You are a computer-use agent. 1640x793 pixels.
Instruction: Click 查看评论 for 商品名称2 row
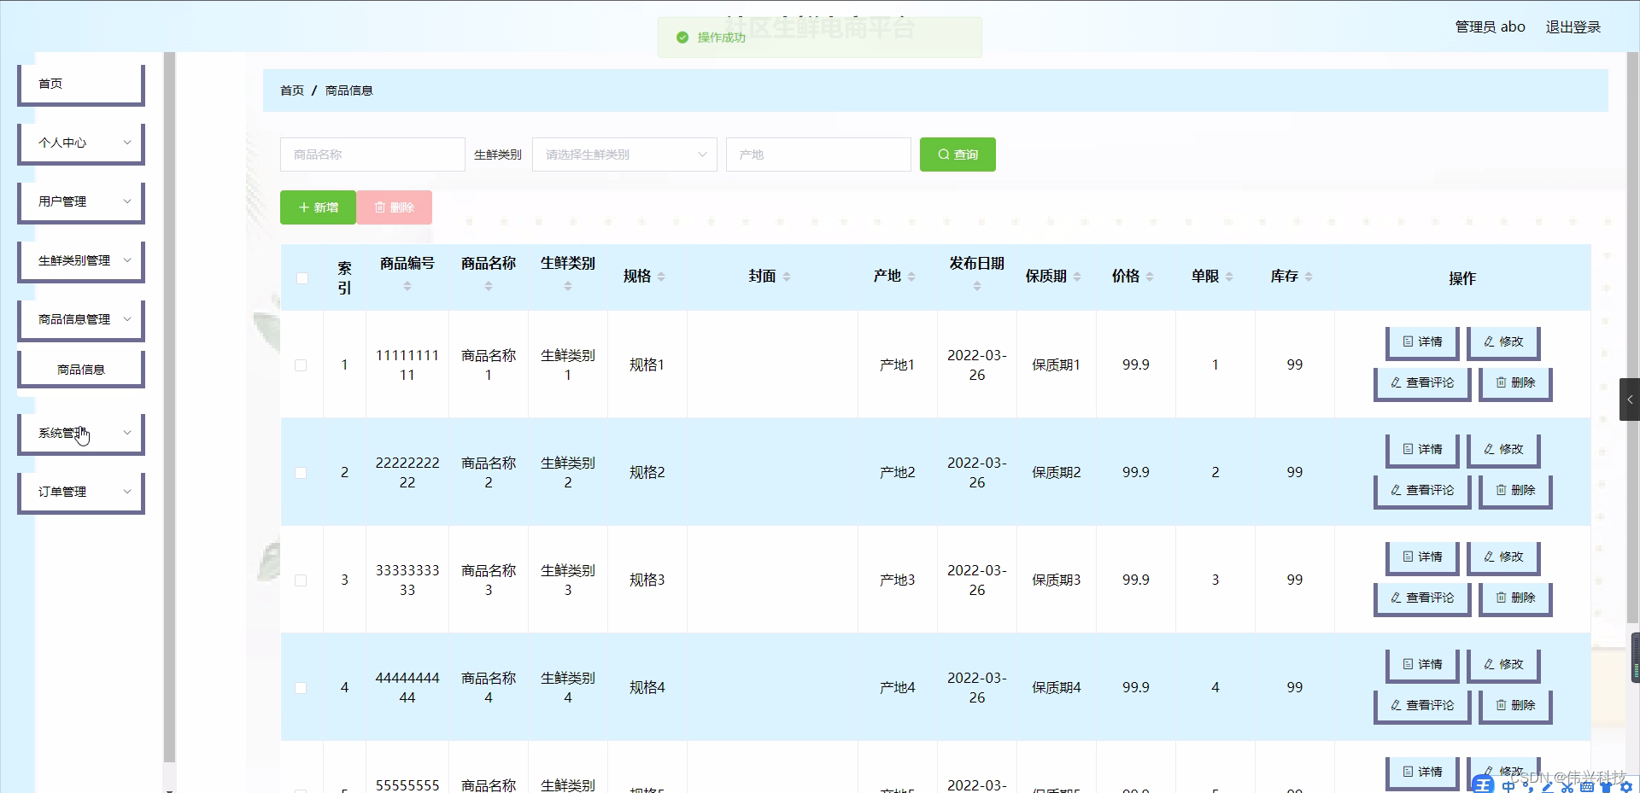click(x=1422, y=491)
